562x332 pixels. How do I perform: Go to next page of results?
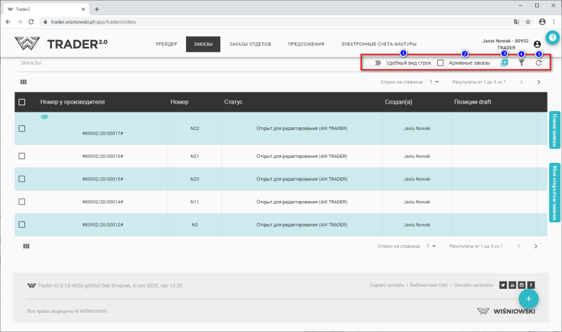pos(538,82)
